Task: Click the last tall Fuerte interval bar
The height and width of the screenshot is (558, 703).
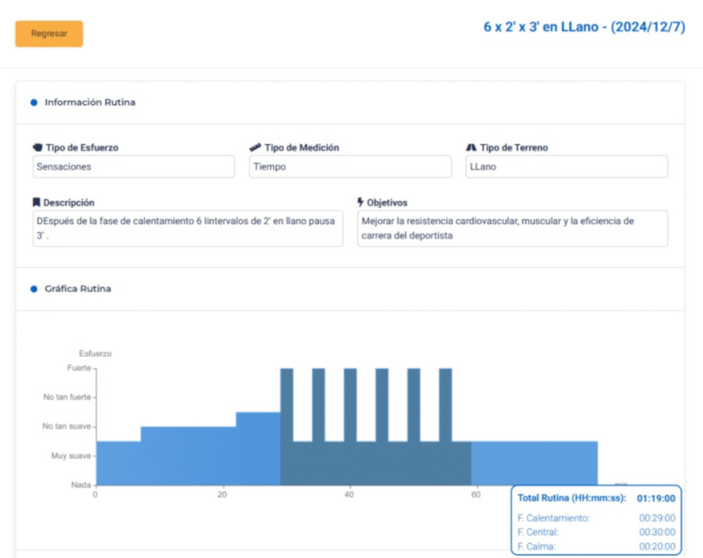Action: click(x=445, y=405)
